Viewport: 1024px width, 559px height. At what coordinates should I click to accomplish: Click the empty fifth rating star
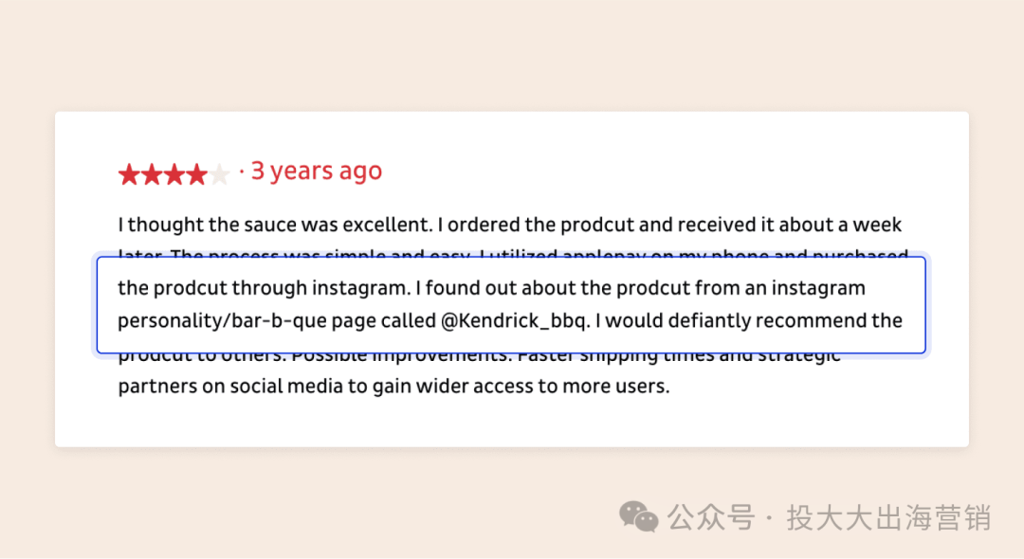tap(219, 174)
